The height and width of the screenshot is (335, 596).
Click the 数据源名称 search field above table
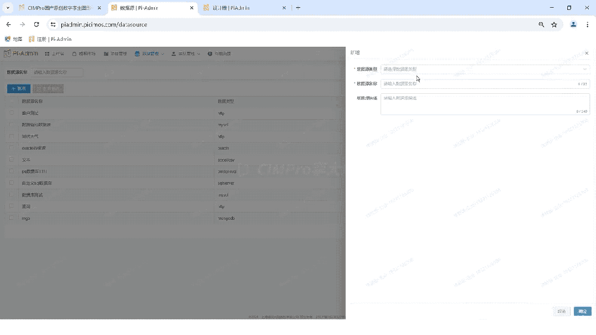57,72
